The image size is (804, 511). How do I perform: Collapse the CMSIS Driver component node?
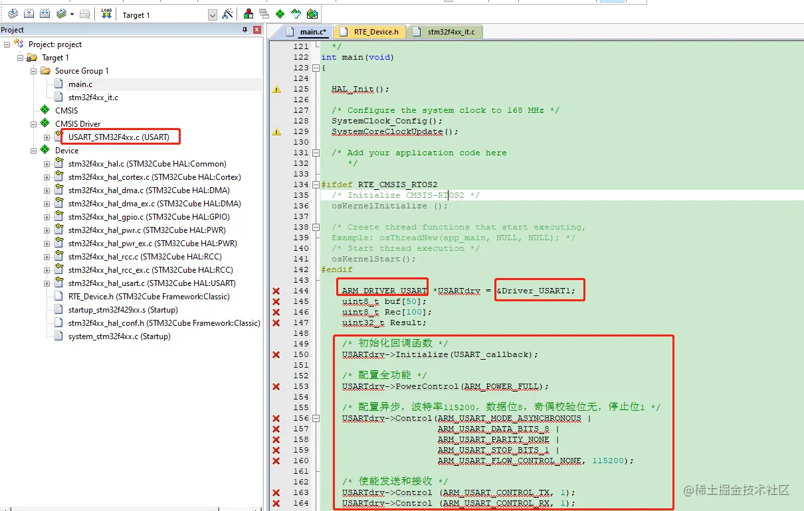[x=33, y=124]
